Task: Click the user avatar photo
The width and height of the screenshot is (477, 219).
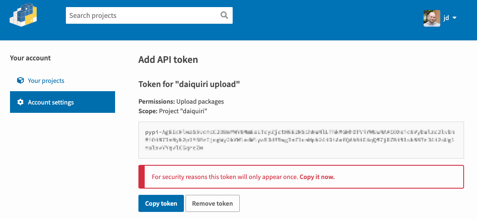Action: click(432, 18)
